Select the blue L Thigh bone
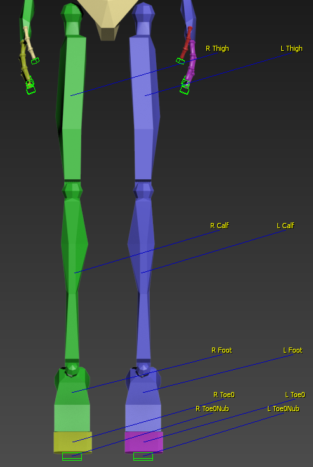This screenshot has width=313, height=467. pyautogui.click(x=145, y=107)
